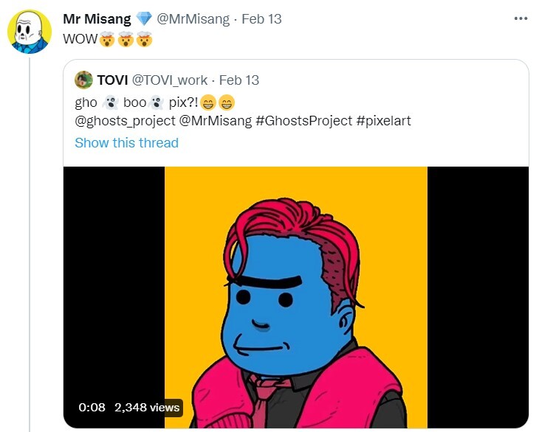The image size is (539, 432).
Task: Click the 0:08 video duration badge
Action: (92, 407)
